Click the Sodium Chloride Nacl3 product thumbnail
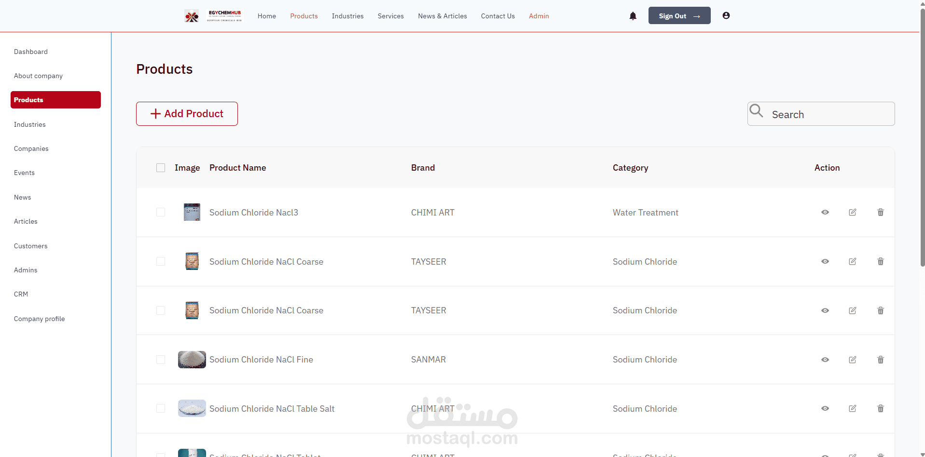The width and height of the screenshot is (925, 457). point(192,212)
